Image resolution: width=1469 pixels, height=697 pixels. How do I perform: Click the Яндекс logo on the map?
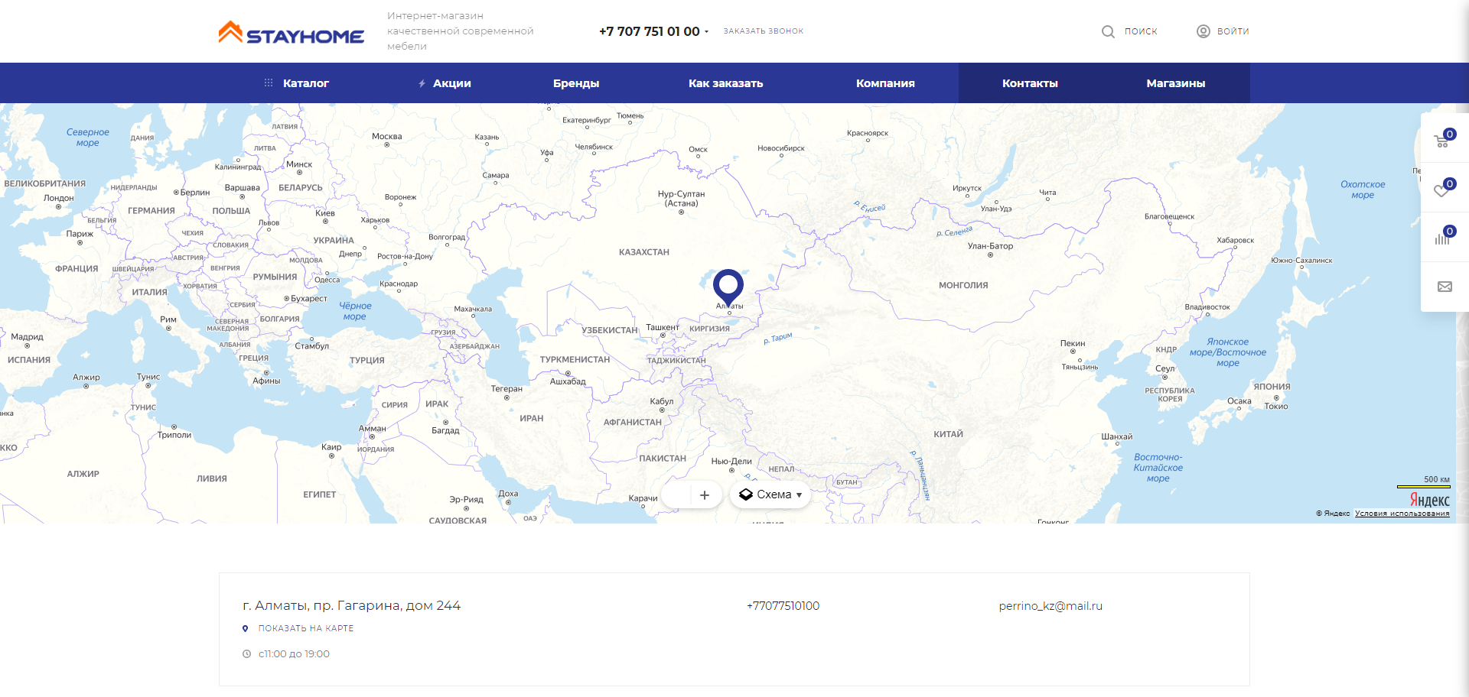pos(1429,500)
